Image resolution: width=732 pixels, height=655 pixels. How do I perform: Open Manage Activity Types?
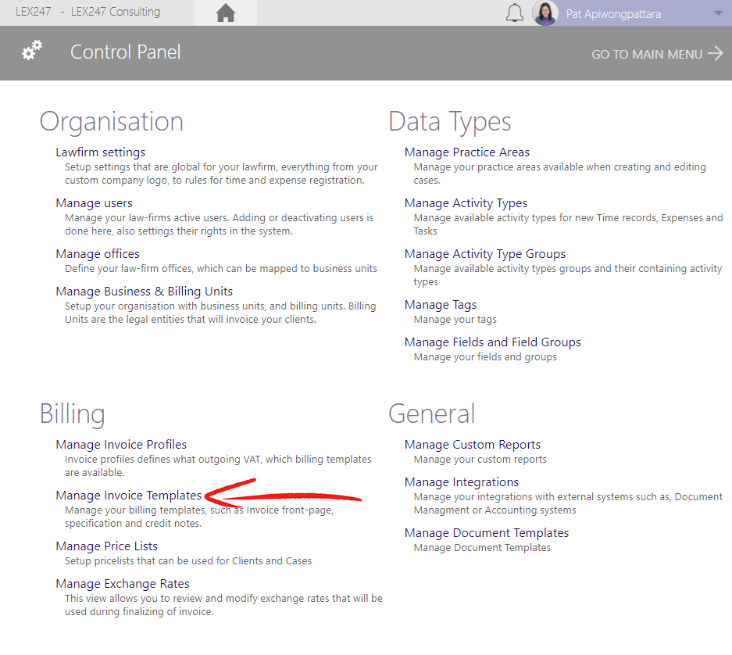point(466,203)
